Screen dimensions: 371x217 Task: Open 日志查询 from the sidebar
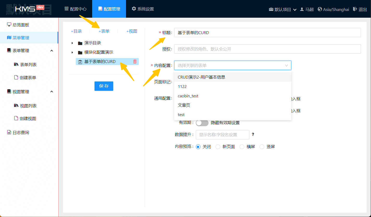pos(21,132)
